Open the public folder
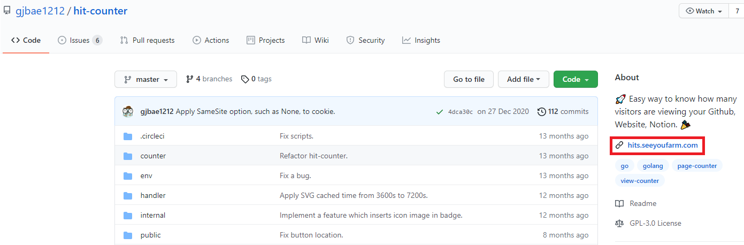This screenshot has width=744, height=245. (x=150, y=235)
